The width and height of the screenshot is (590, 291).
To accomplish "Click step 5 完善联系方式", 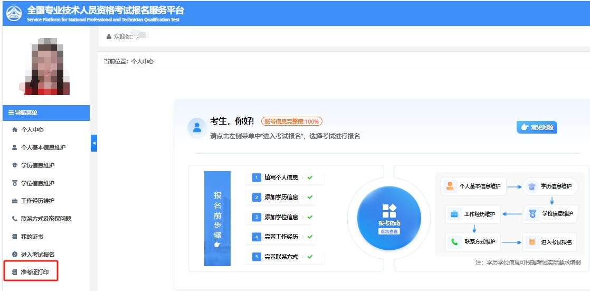I will pyautogui.click(x=281, y=257).
